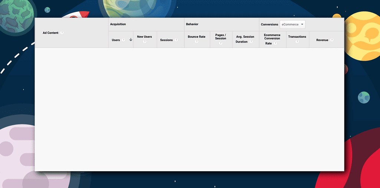Screen dimensions: 380x188
Task: Open the eCommerce conversions dropdown
Action: click(292, 24)
